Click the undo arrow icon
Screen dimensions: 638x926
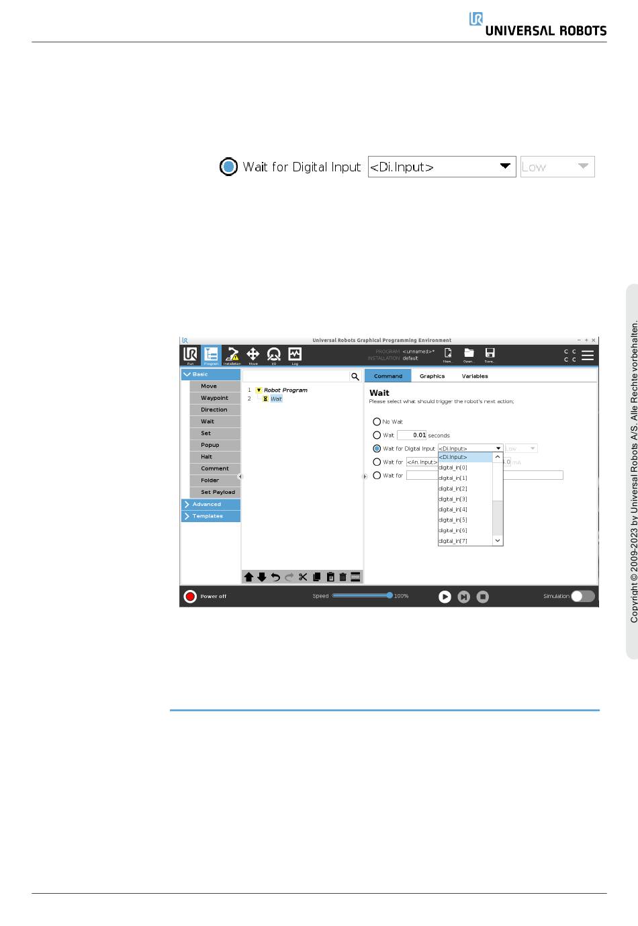click(x=275, y=577)
